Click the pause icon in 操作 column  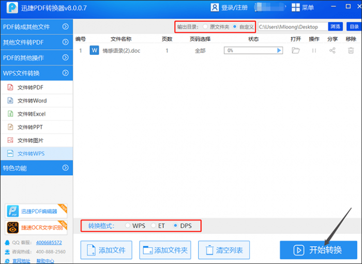point(314,50)
